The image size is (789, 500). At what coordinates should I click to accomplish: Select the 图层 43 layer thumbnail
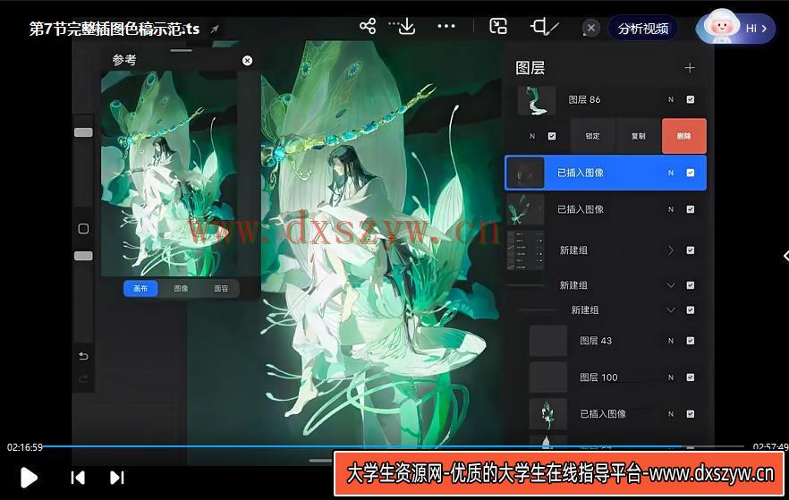click(x=548, y=341)
